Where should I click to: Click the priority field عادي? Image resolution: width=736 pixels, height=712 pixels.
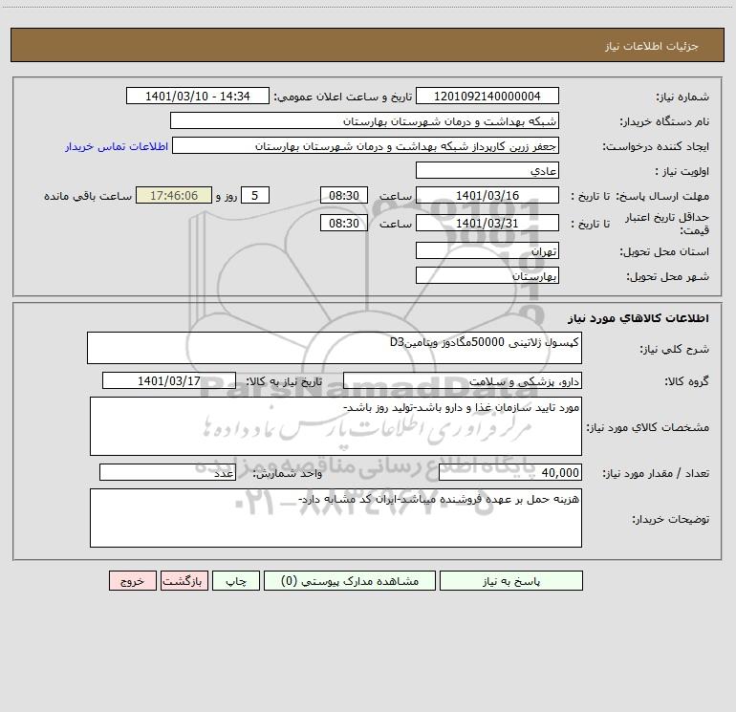coord(487,170)
